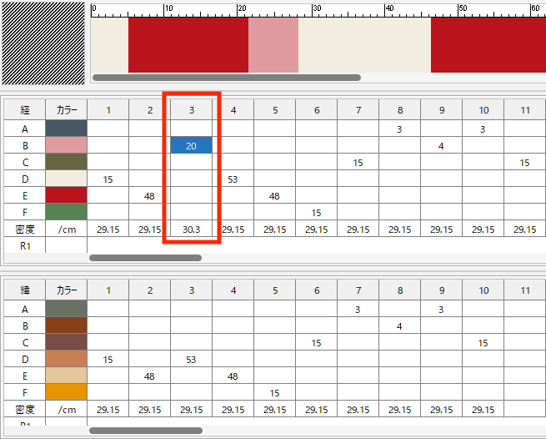Select warp color E red swatch
Viewport: 546px width, 439px height.
click(x=66, y=195)
